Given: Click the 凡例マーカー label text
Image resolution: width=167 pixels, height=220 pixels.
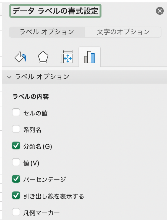Looking at the screenshot, I should 41,213.
